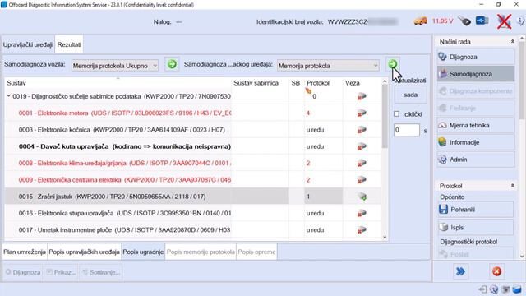
Task: Click the blue database icon in status bar
Action: tap(517, 289)
